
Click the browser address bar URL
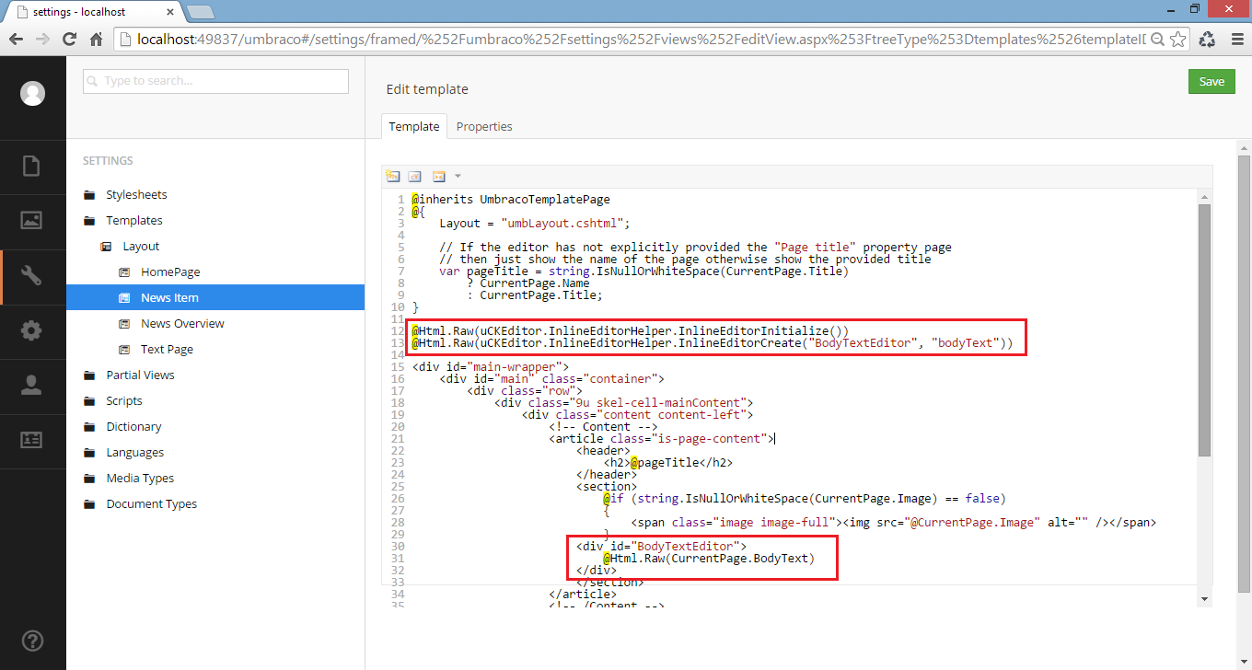(641, 39)
